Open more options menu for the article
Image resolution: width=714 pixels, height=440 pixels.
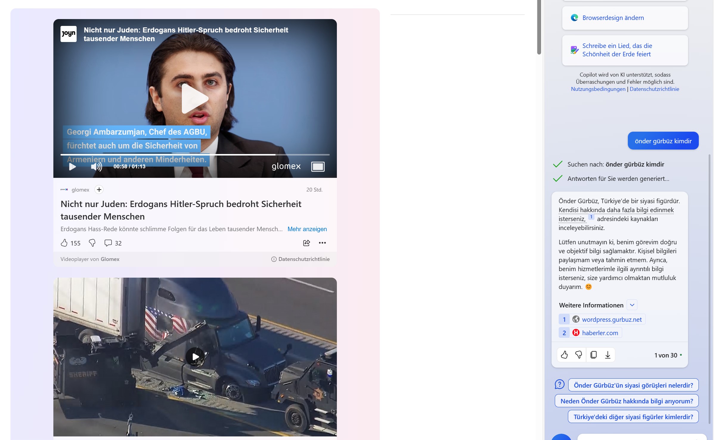click(x=322, y=243)
